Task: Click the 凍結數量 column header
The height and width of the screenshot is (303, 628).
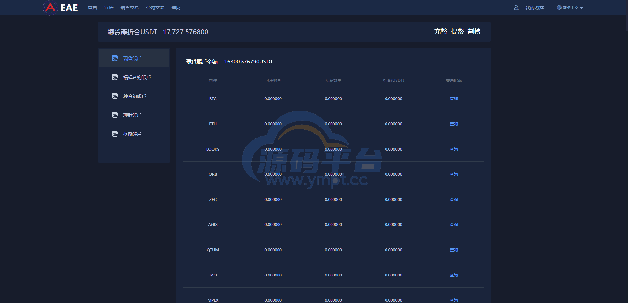Action: click(x=333, y=80)
